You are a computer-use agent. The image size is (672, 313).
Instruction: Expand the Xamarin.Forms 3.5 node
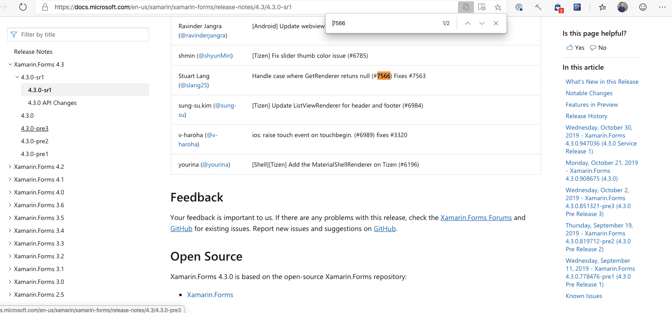(x=10, y=218)
